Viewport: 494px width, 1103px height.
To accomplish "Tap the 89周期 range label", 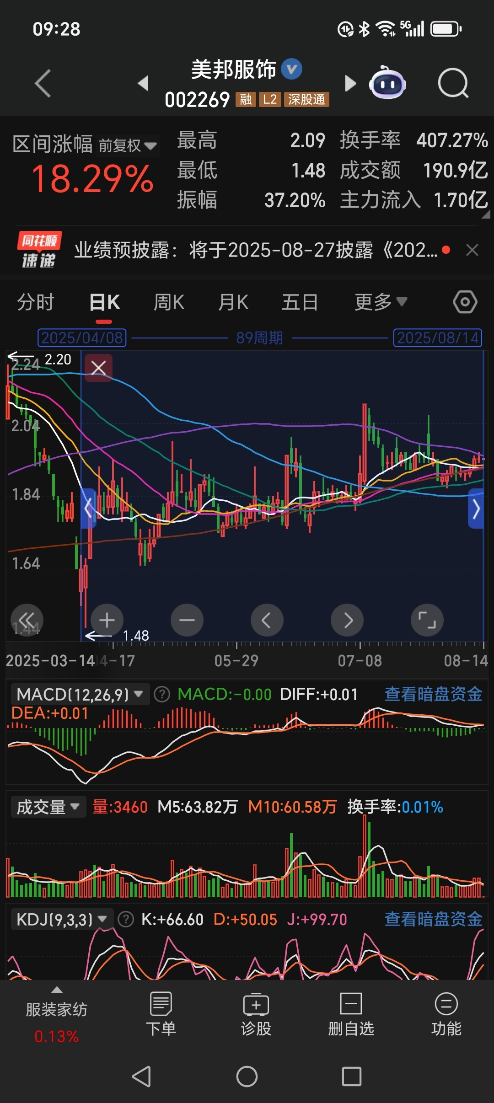I will (x=259, y=338).
